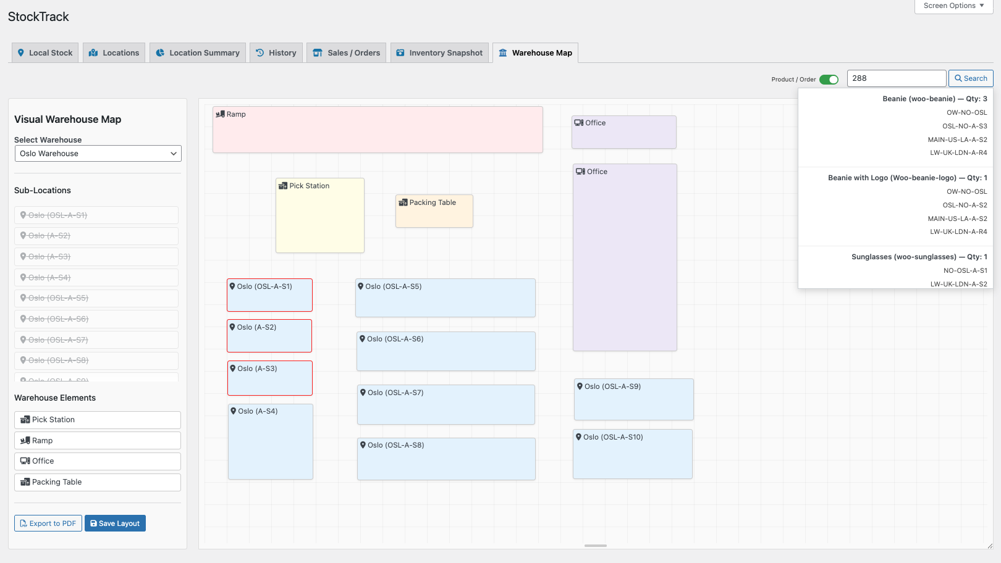Click the dropdown chevron beside Oslo Warehouse
The height and width of the screenshot is (563, 1001).
coord(174,154)
